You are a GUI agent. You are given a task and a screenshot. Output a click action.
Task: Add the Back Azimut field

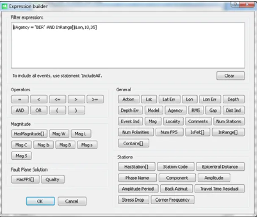click(177, 189)
